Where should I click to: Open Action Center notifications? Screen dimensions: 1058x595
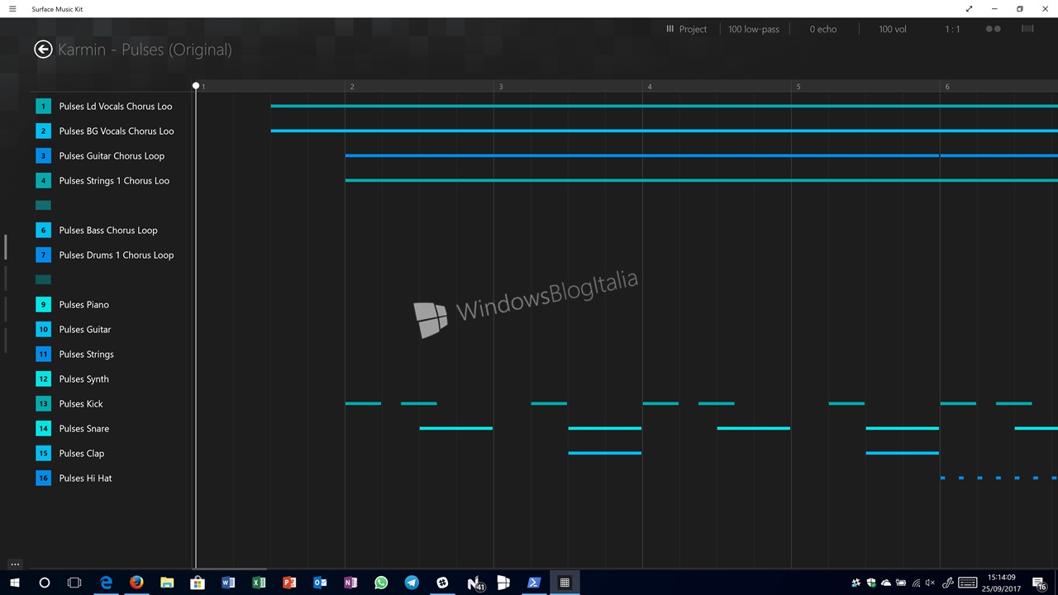click(1040, 583)
